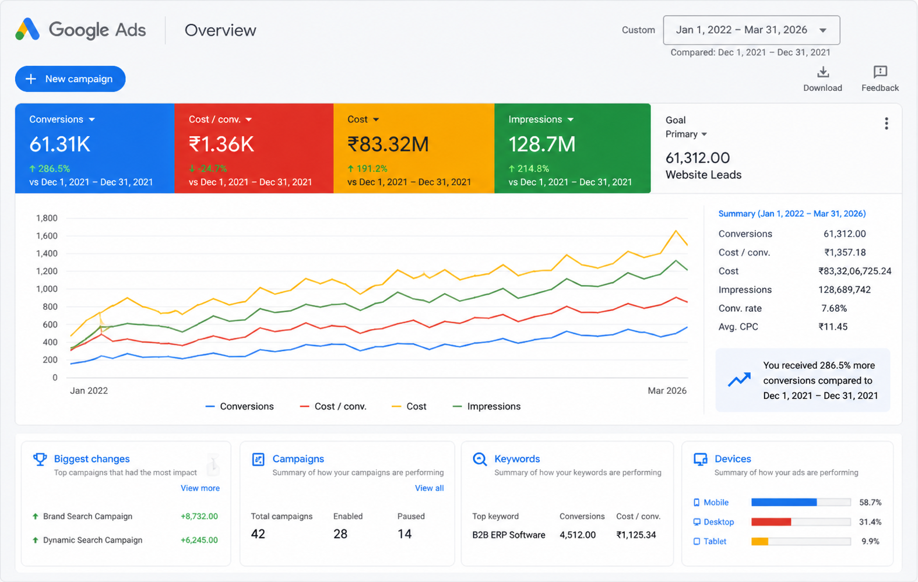
Task: Click the B2B ERP Software keyword
Action: click(509, 535)
